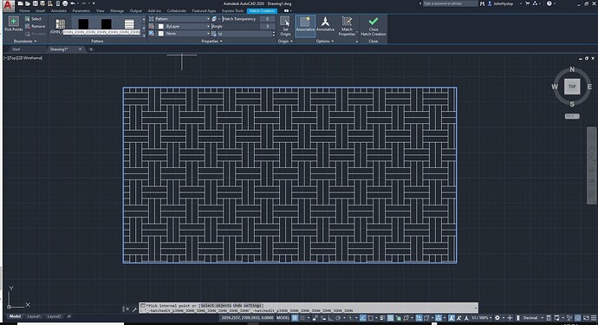Open the None background color dropdown
This screenshot has height=325, width=598.
[x=184, y=34]
